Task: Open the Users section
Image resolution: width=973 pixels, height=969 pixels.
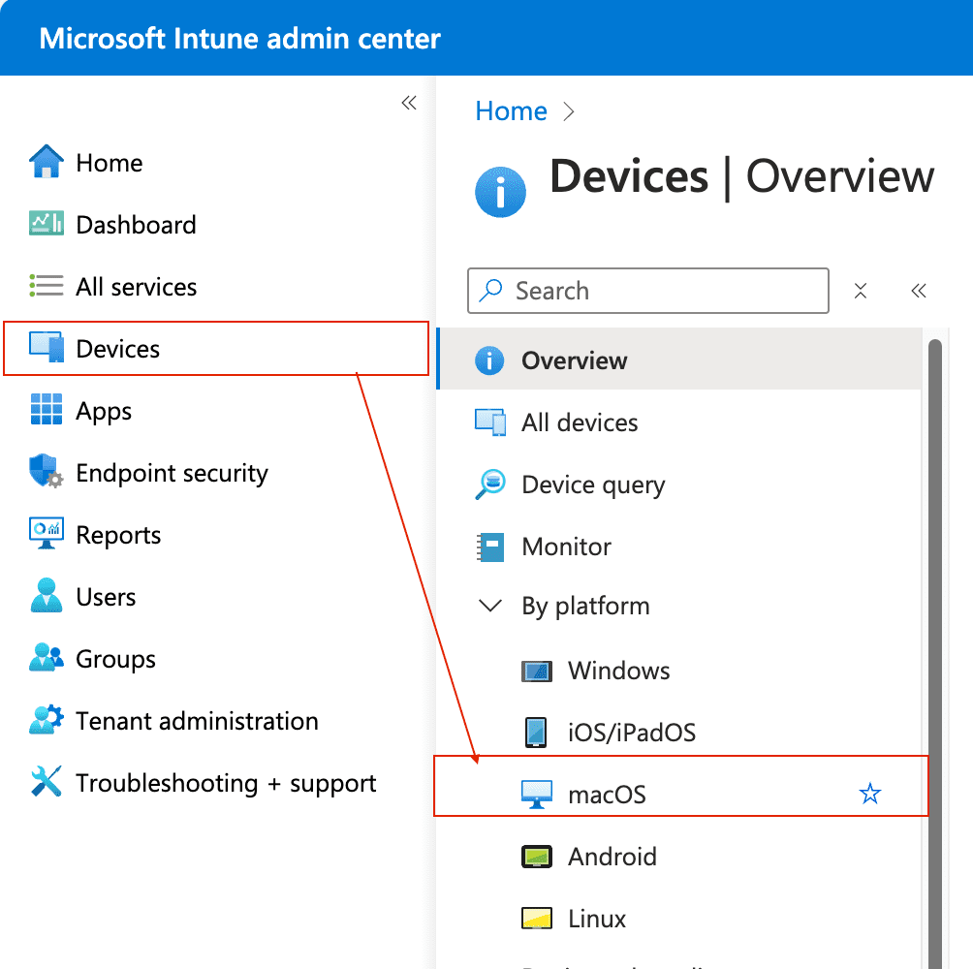Action: [x=106, y=597]
